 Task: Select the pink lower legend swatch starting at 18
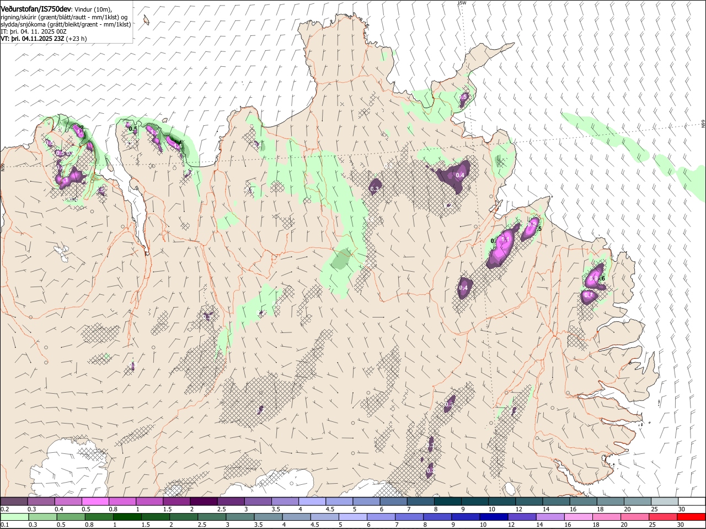[607, 517]
